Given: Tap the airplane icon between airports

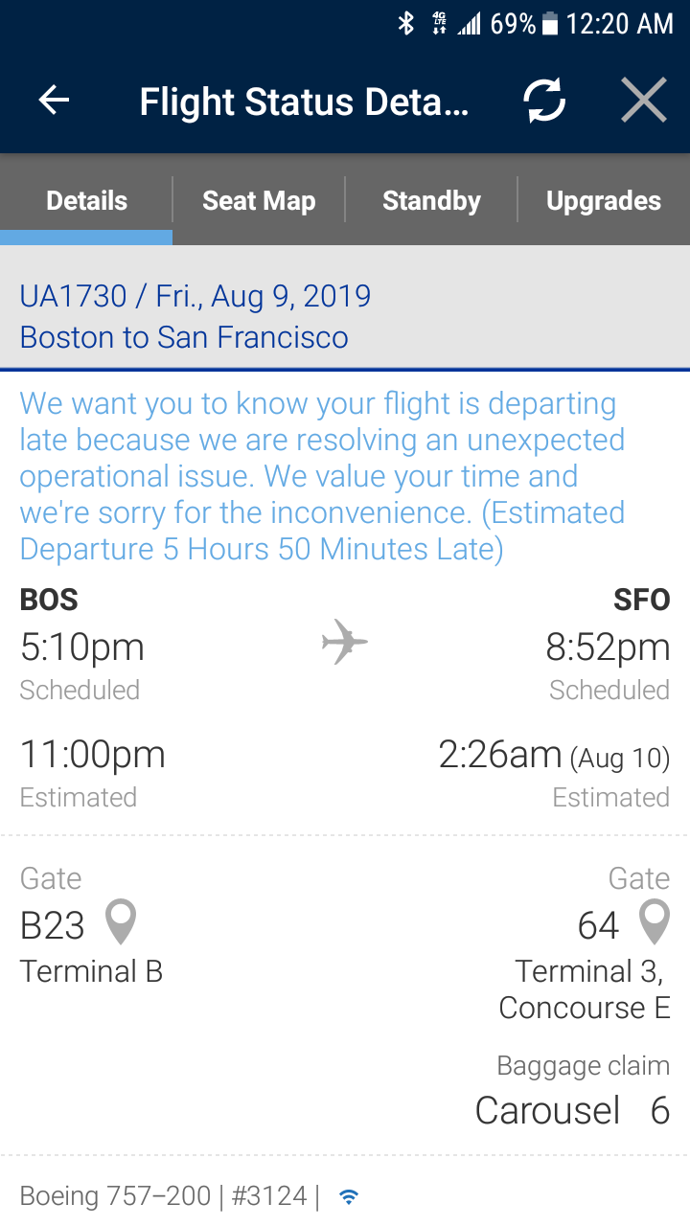Looking at the screenshot, I should [344, 642].
